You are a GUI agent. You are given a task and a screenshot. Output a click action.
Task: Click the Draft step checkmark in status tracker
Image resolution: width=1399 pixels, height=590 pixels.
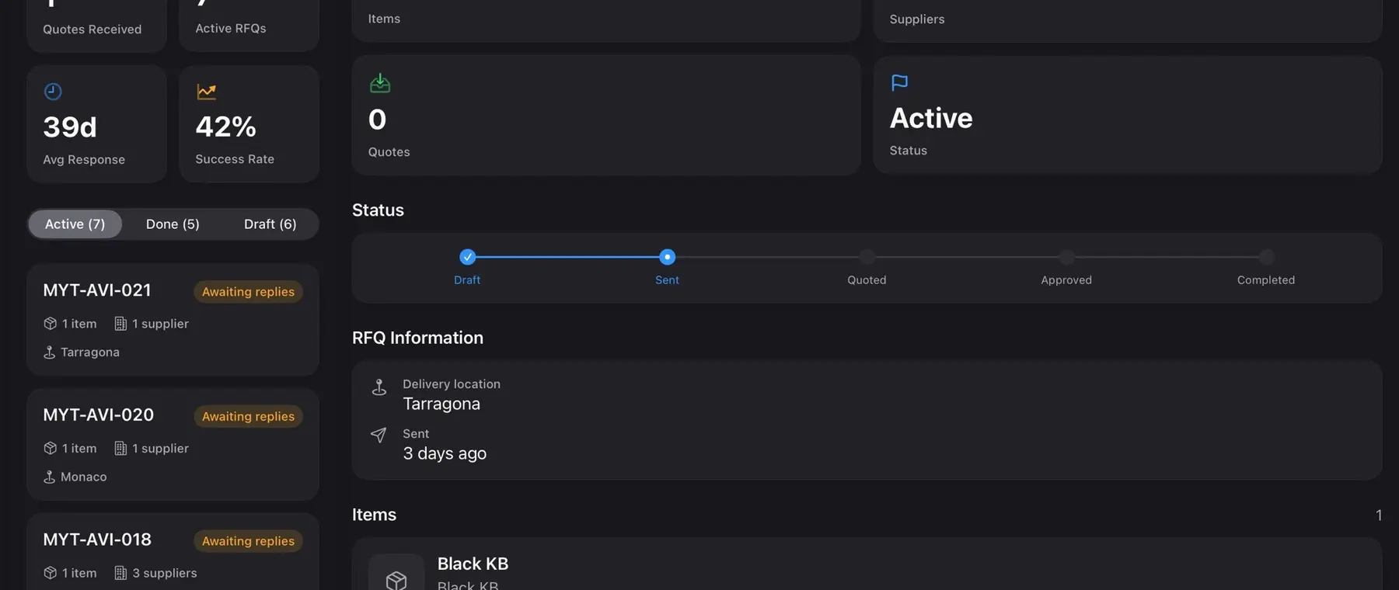pyautogui.click(x=467, y=257)
